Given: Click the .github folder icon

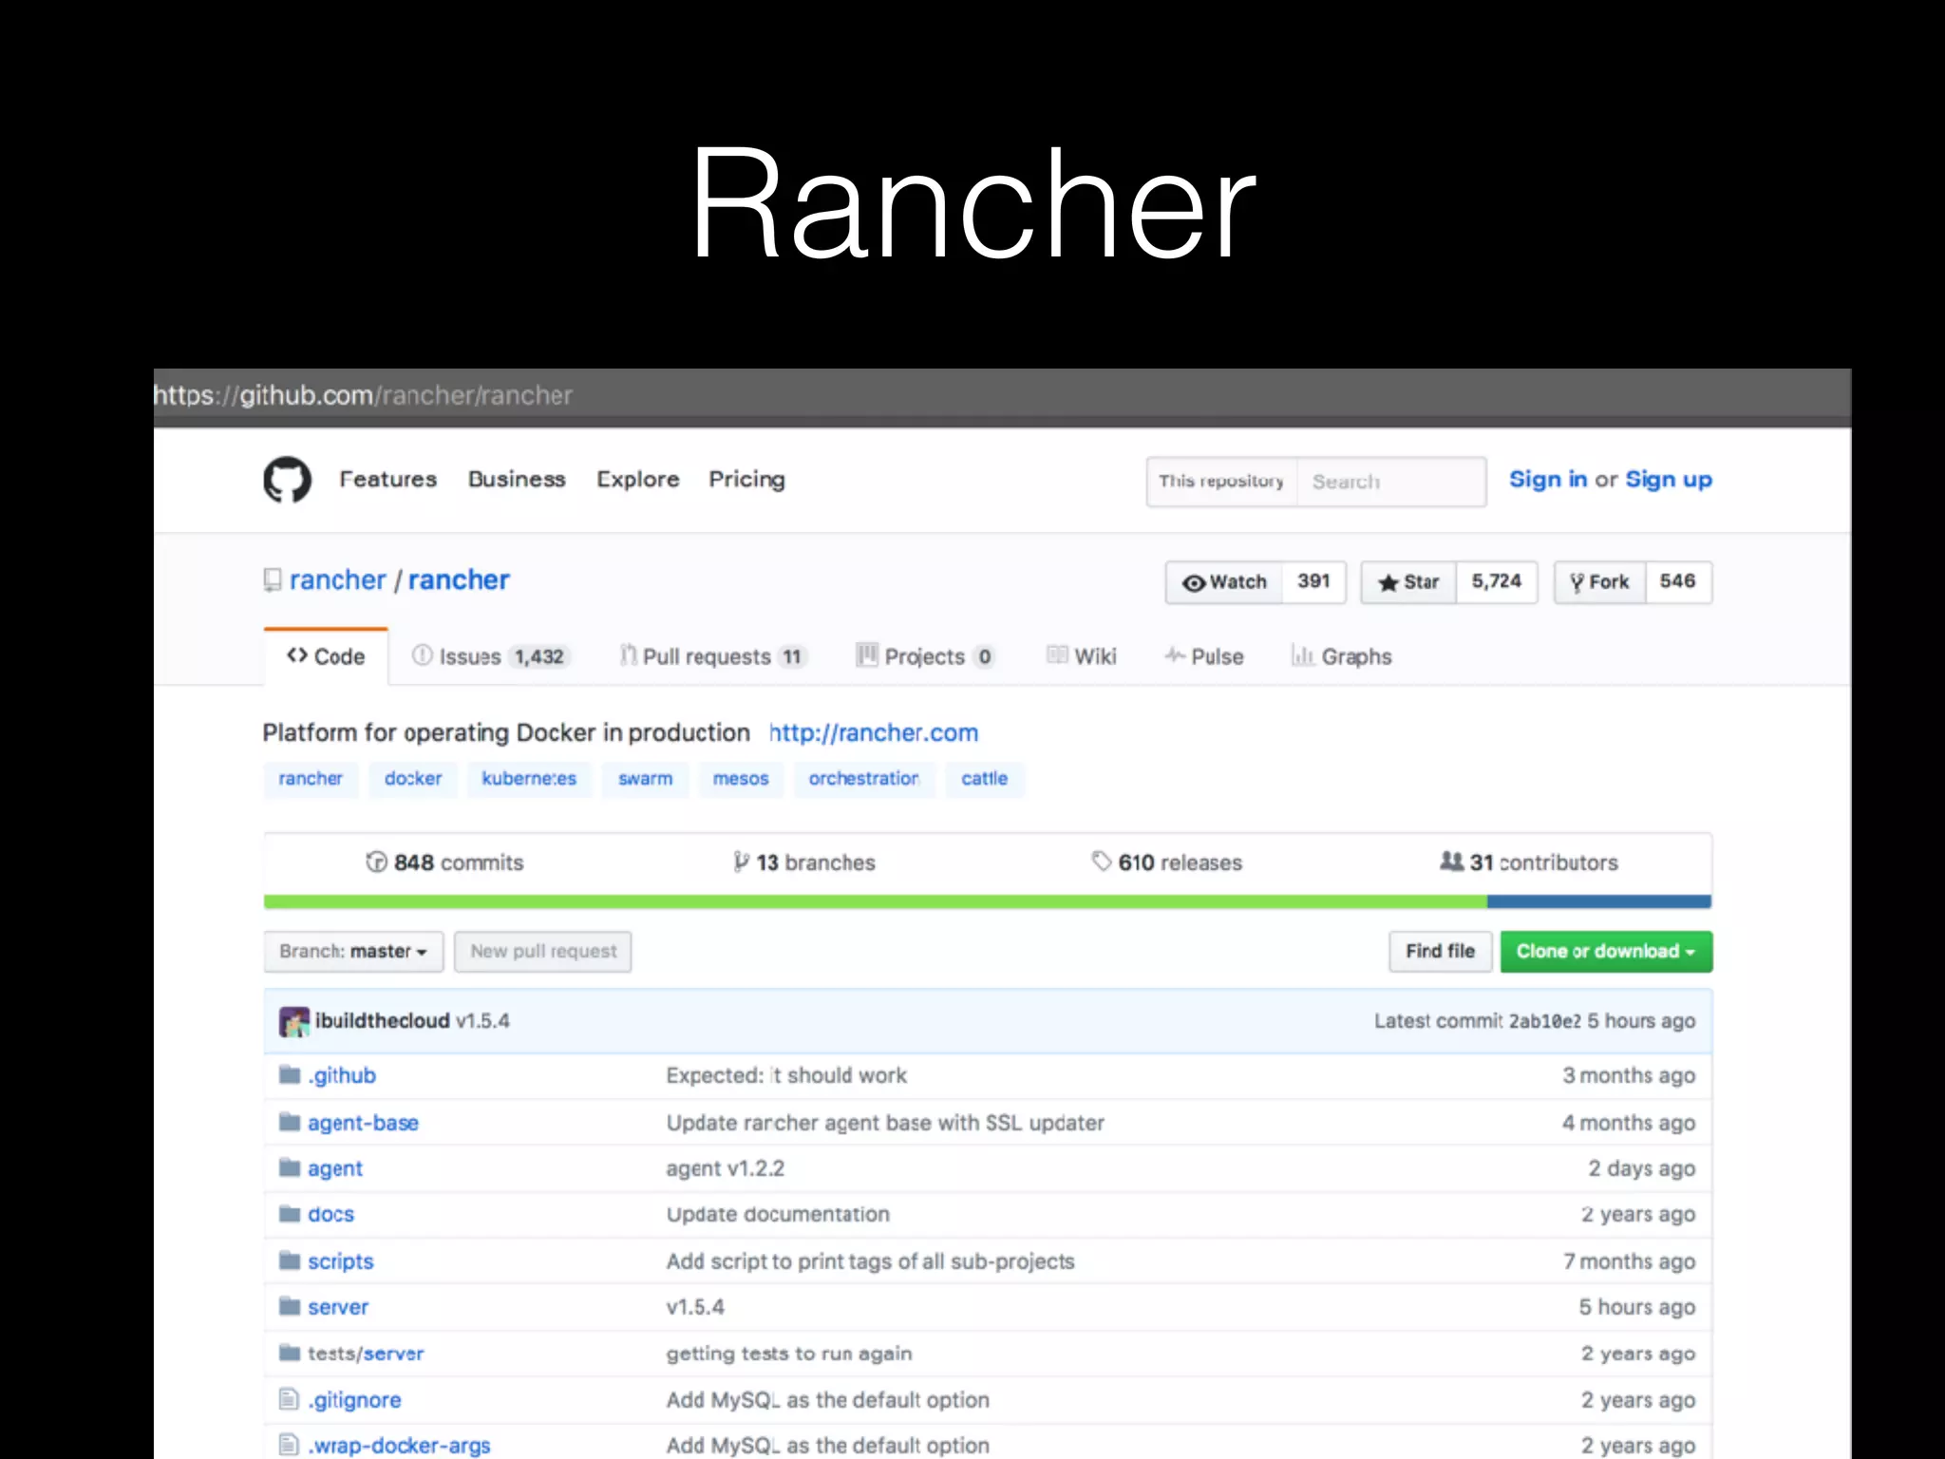Looking at the screenshot, I should [x=290, y=1074].
